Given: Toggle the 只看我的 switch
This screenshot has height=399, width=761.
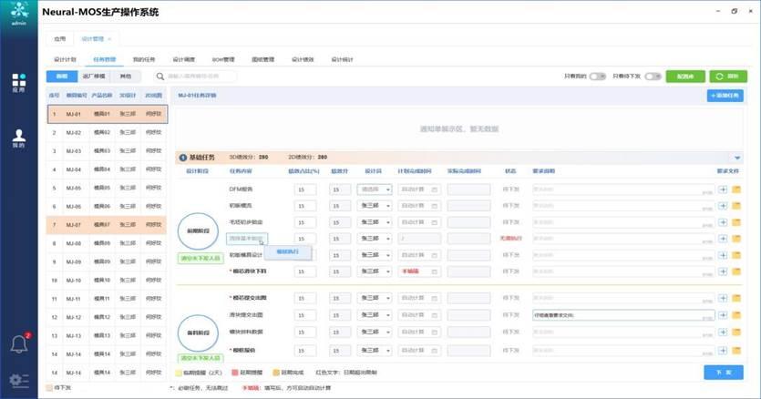Looking at the screenshot, I should point(598,77).
